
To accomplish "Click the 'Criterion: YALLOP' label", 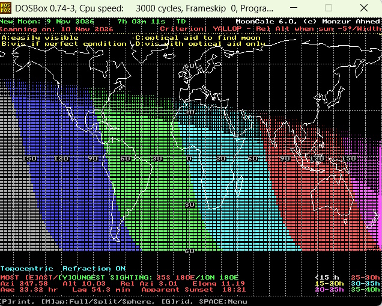I will point(201,29).
